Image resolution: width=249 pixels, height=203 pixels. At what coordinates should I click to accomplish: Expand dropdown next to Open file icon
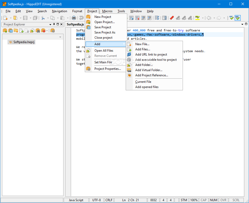coord(21,18)
